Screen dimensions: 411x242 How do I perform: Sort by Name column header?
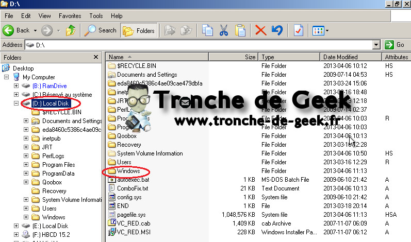click(157, 57)
